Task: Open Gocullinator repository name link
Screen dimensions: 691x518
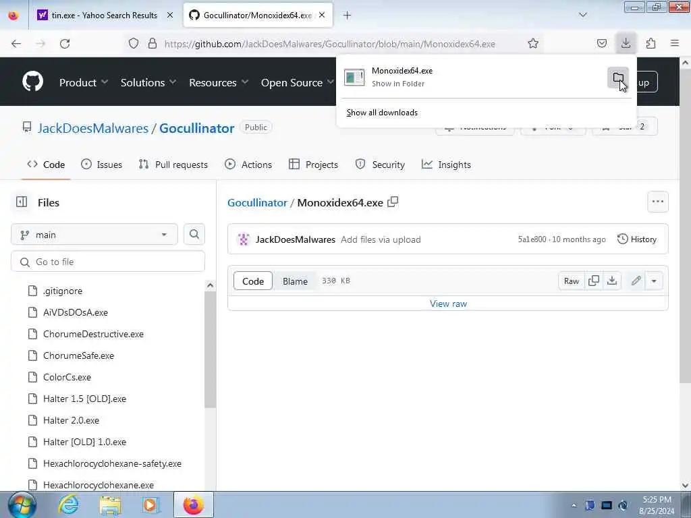Action: [196, 128]
